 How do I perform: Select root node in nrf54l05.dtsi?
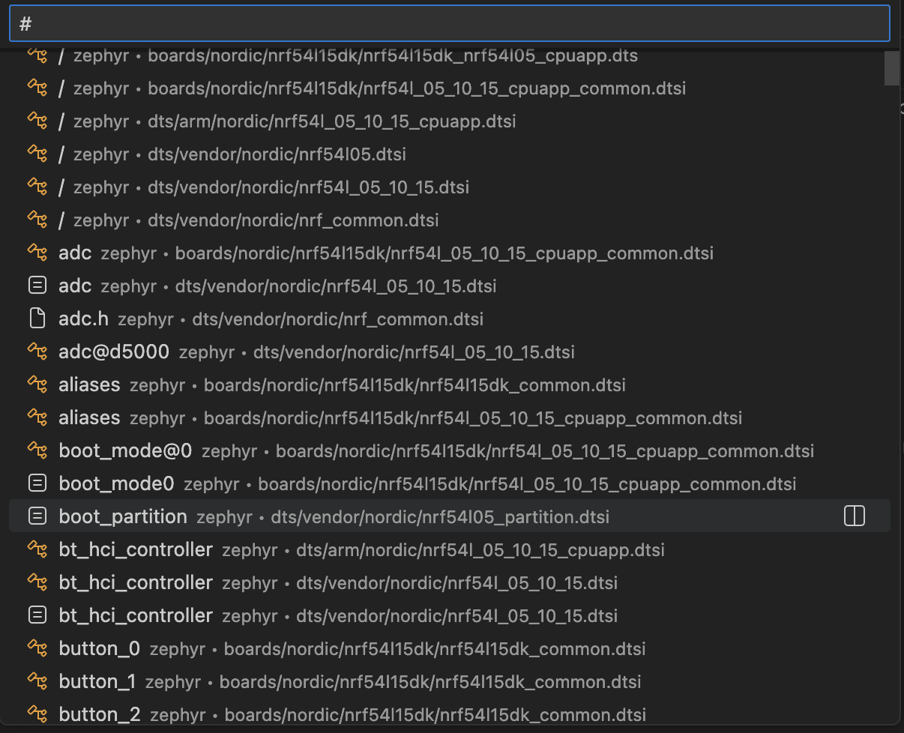pos(449,154)
